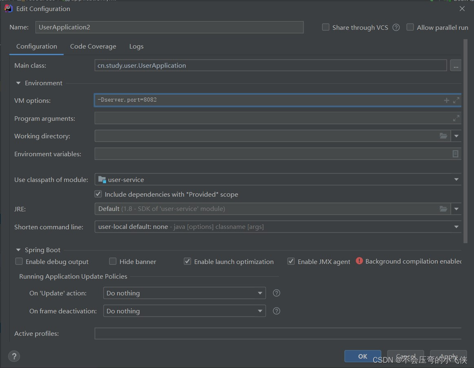The image size is (474, 368).
Task: Check Enable debug output option
Action: [19, 262]
